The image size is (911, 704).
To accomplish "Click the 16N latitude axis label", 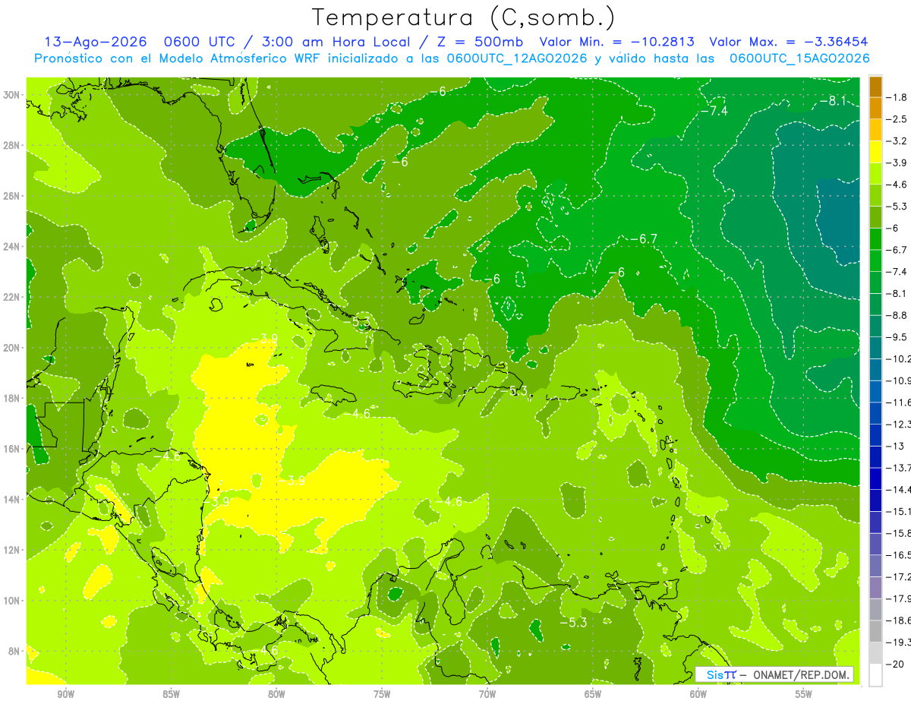I will point(13,449).
